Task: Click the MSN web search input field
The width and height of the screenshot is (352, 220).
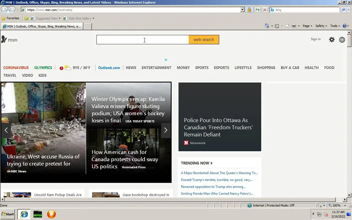Action: pyautogui.click(x=143, y=40)
